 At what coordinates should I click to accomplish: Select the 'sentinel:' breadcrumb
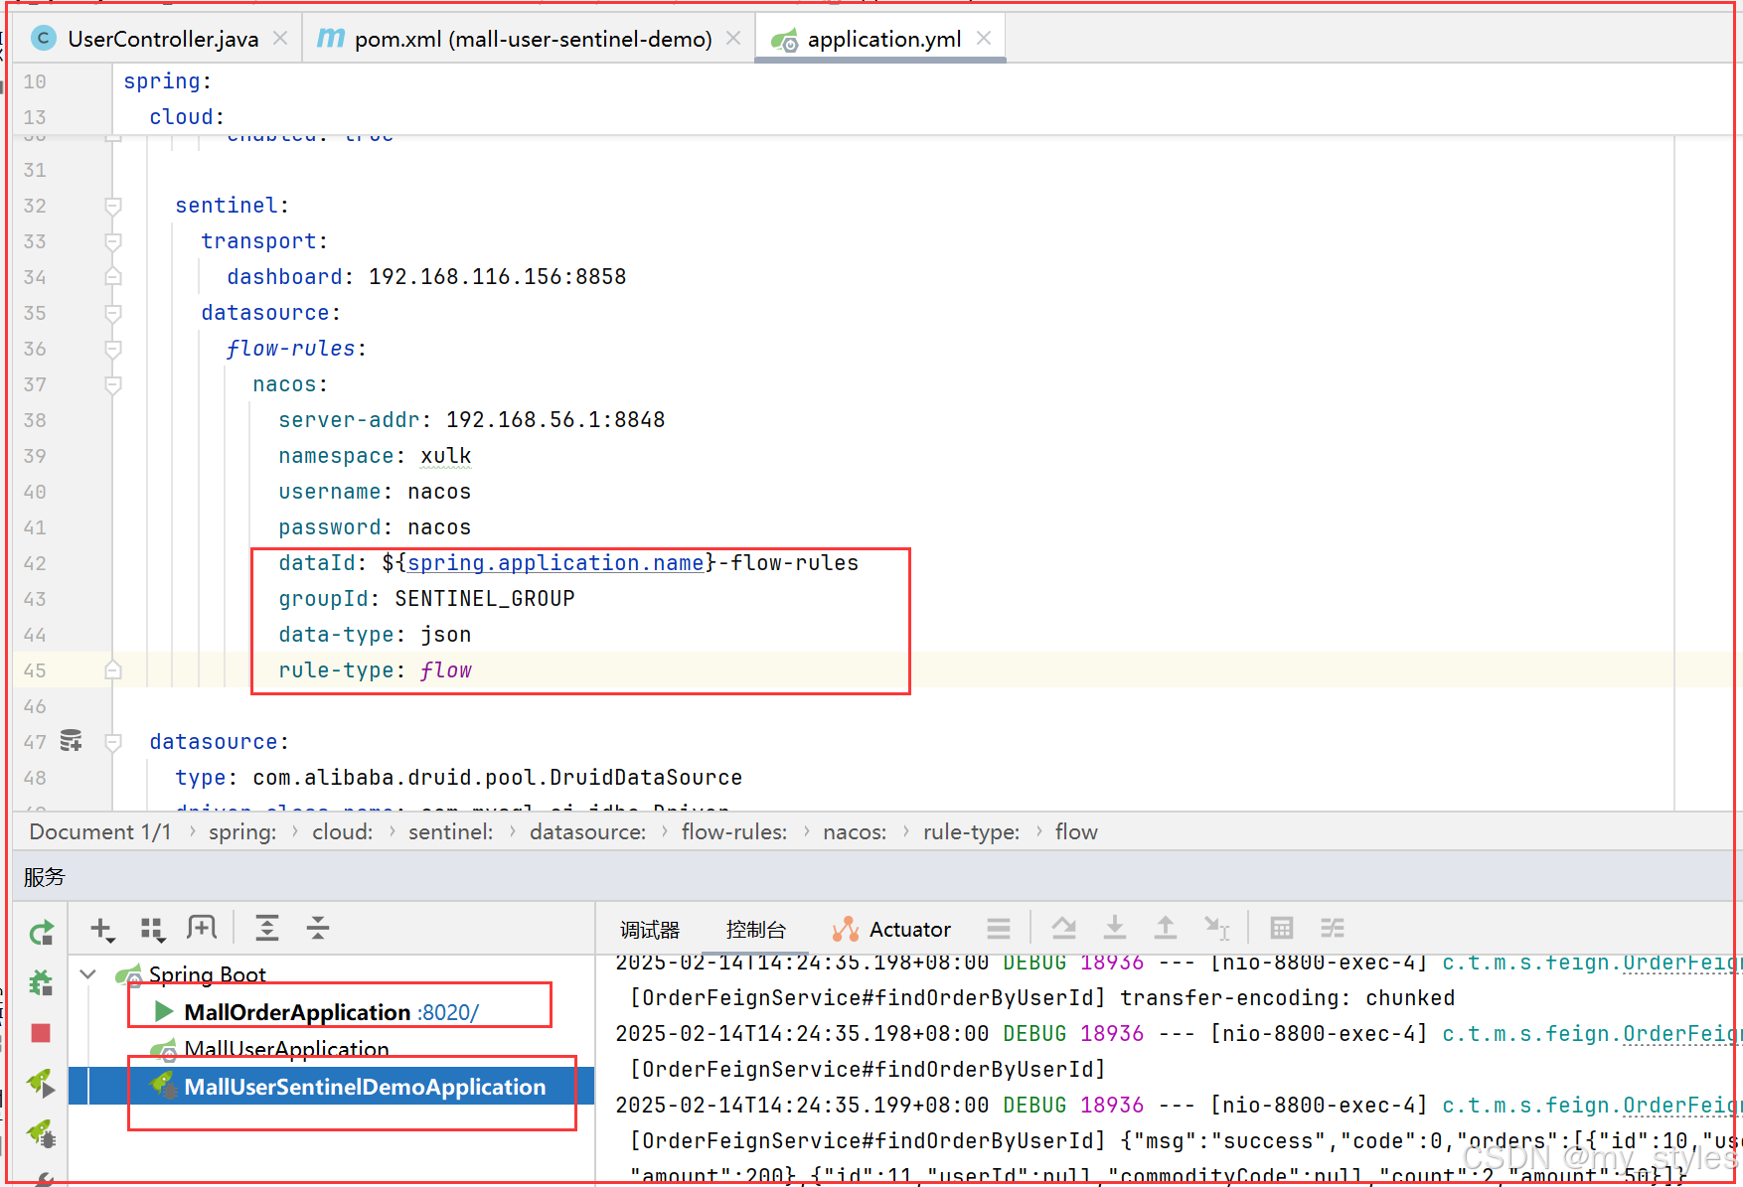click(x=450, y=832)
